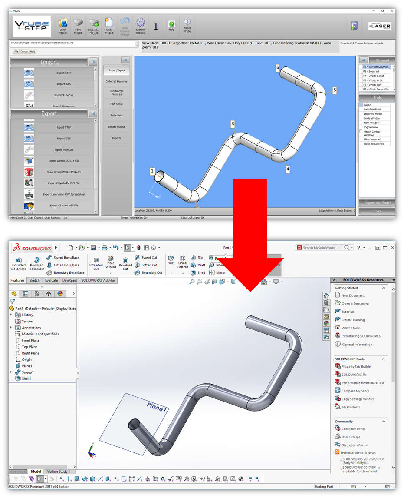Click the Search MySolidWorks input field
The height and width of the screenshot is (498, 404).
click(322, 248)
